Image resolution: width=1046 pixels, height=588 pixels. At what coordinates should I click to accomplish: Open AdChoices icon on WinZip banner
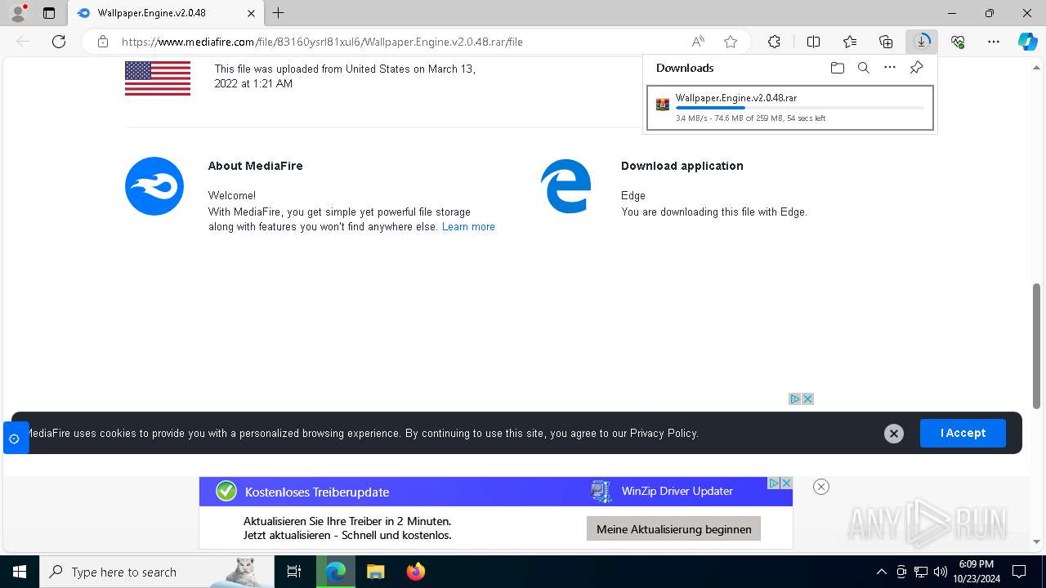tap(773, 483)
